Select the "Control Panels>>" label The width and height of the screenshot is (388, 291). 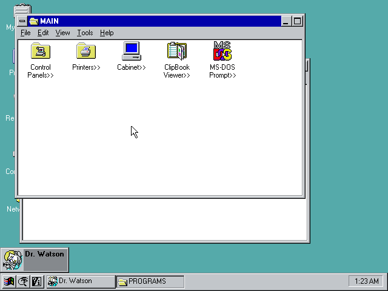[x=41, y=72]
